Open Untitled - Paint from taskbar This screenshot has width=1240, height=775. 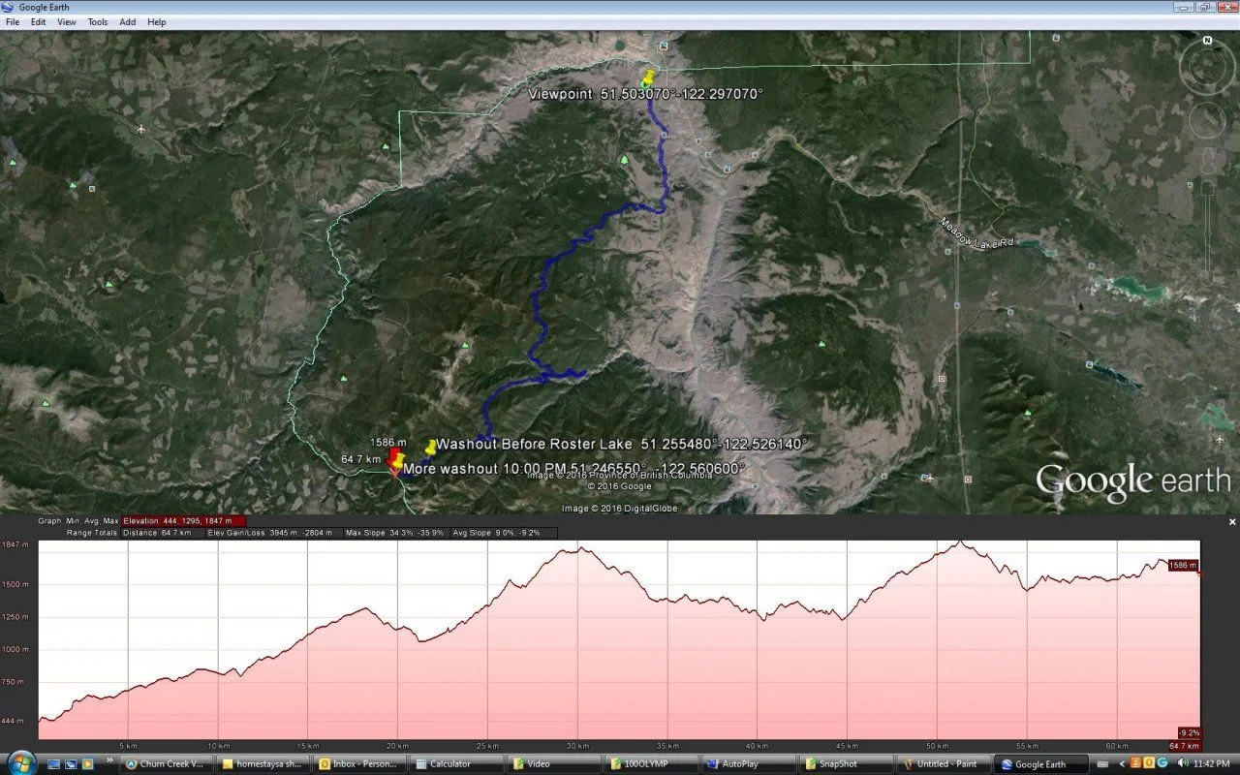pyautogui.click(x=940, y=763)
